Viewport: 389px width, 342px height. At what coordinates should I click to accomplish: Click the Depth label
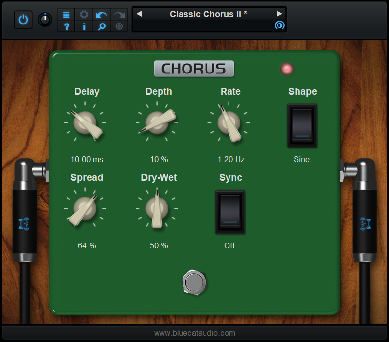point(159,92)
